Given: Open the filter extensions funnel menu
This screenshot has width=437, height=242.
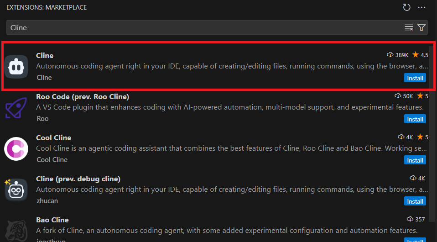Looking at the screenshot, I should pos(421,27).
